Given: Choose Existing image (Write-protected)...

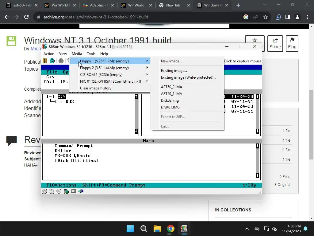Looking at the screenshot, I should point(187,77).
